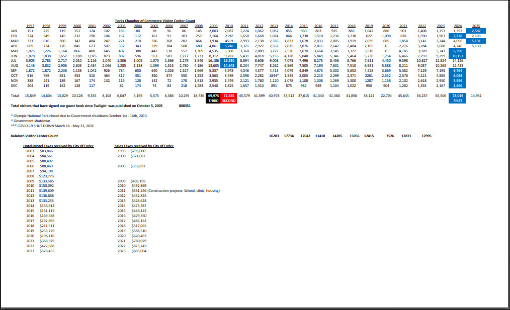
Task: Select the APR 2025 value 5,130
Action: (x=476, y=46)
